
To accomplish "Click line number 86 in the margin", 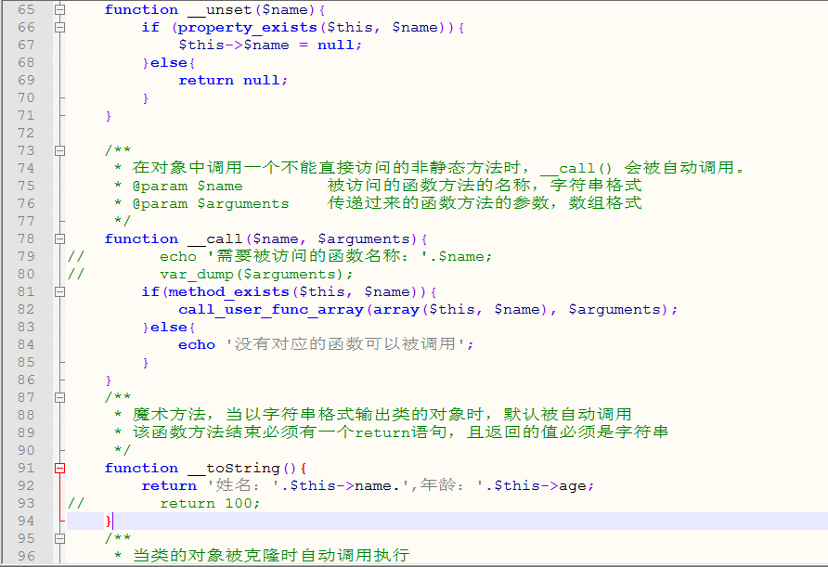I will point(26,380).
